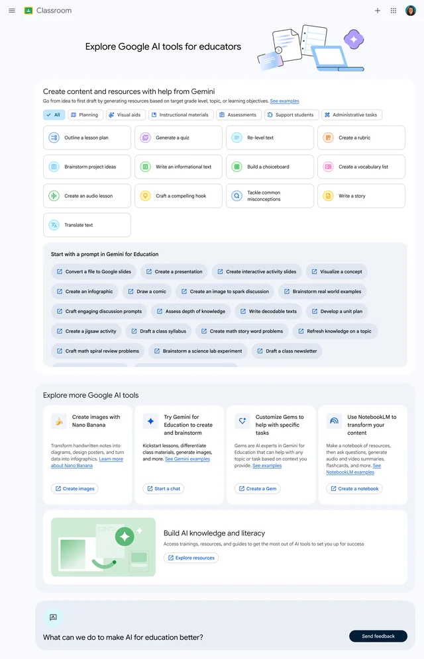This screenshot has height=659, width=424.
Task: Open Draft a class newsletter prompt
Action: click(287, 351)
